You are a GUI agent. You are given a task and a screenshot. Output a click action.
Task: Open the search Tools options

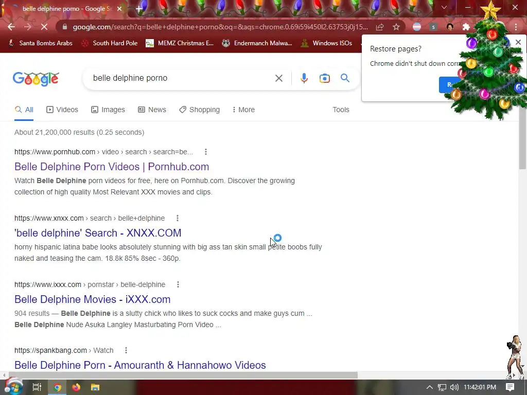pyautogui.click(x=341, y=110)
